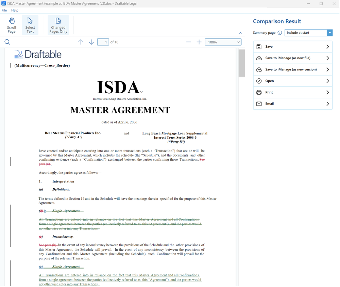This screenshot has width=340, height=287.
Task: Click the "("Party A")" label
Action: point(74,137)
